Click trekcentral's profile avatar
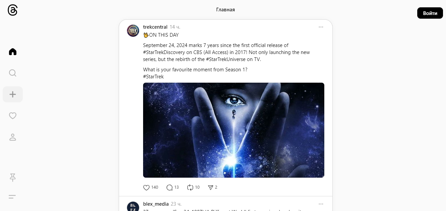The height and width of the screenshot is (211, 446). 133,30
